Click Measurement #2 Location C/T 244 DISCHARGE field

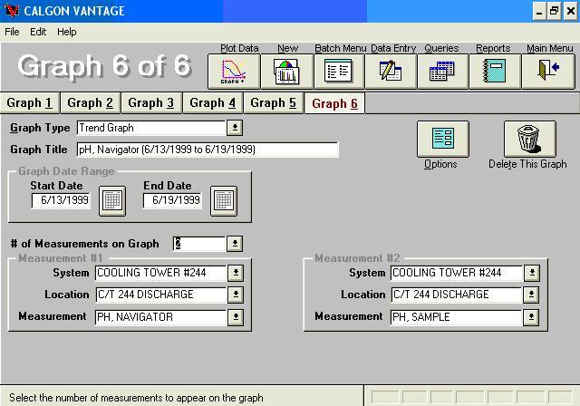pos(457,295)
